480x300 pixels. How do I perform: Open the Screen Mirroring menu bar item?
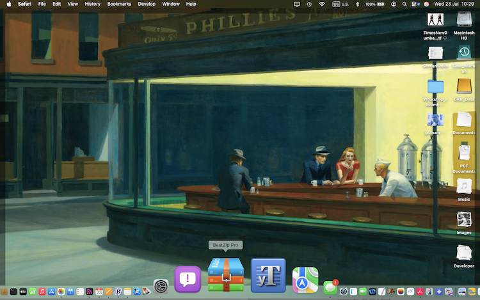(296, 4)
